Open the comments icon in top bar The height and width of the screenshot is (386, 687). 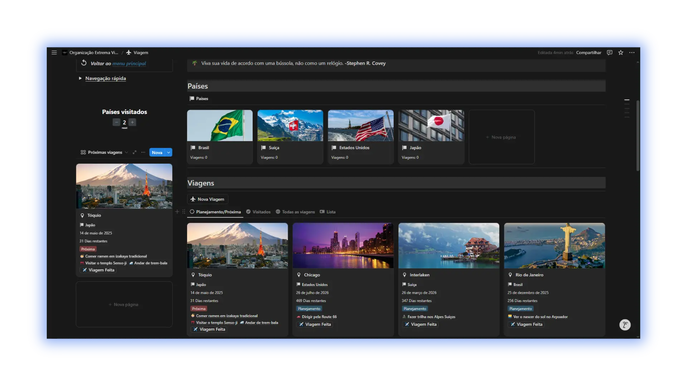[610, 53]
